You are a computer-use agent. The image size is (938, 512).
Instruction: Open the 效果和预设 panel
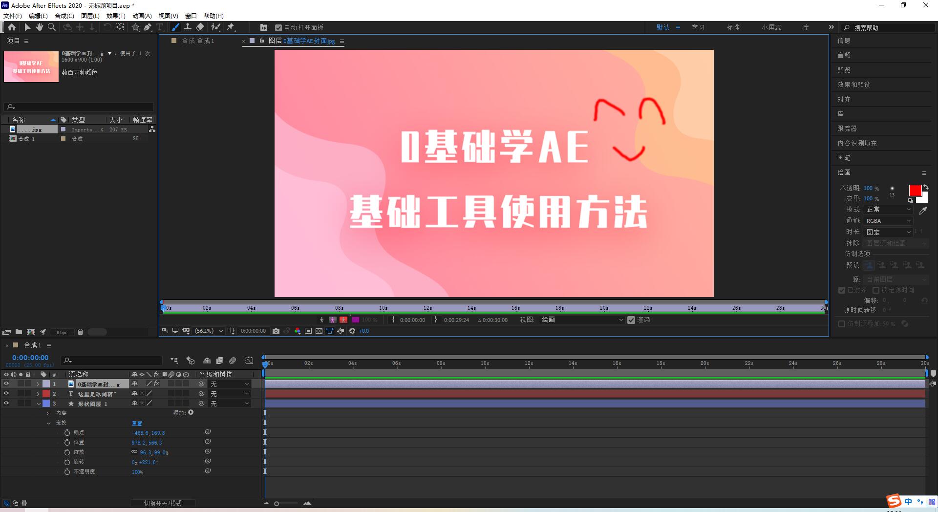[853, 85]
